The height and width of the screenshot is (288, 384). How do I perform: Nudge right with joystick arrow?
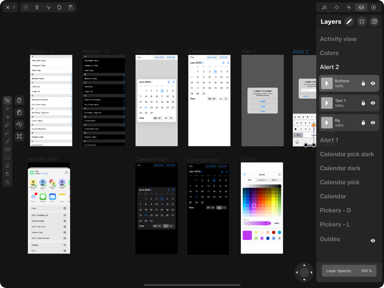pyautogui.click(x=311, y=272)
